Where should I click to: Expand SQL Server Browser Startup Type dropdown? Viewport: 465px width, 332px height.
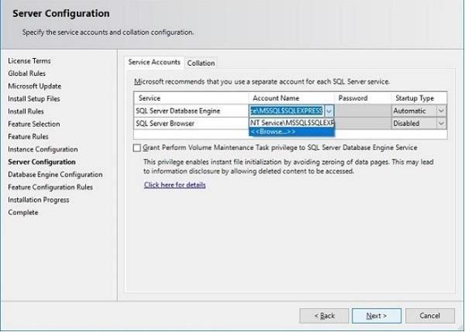[x=441, y=123]
